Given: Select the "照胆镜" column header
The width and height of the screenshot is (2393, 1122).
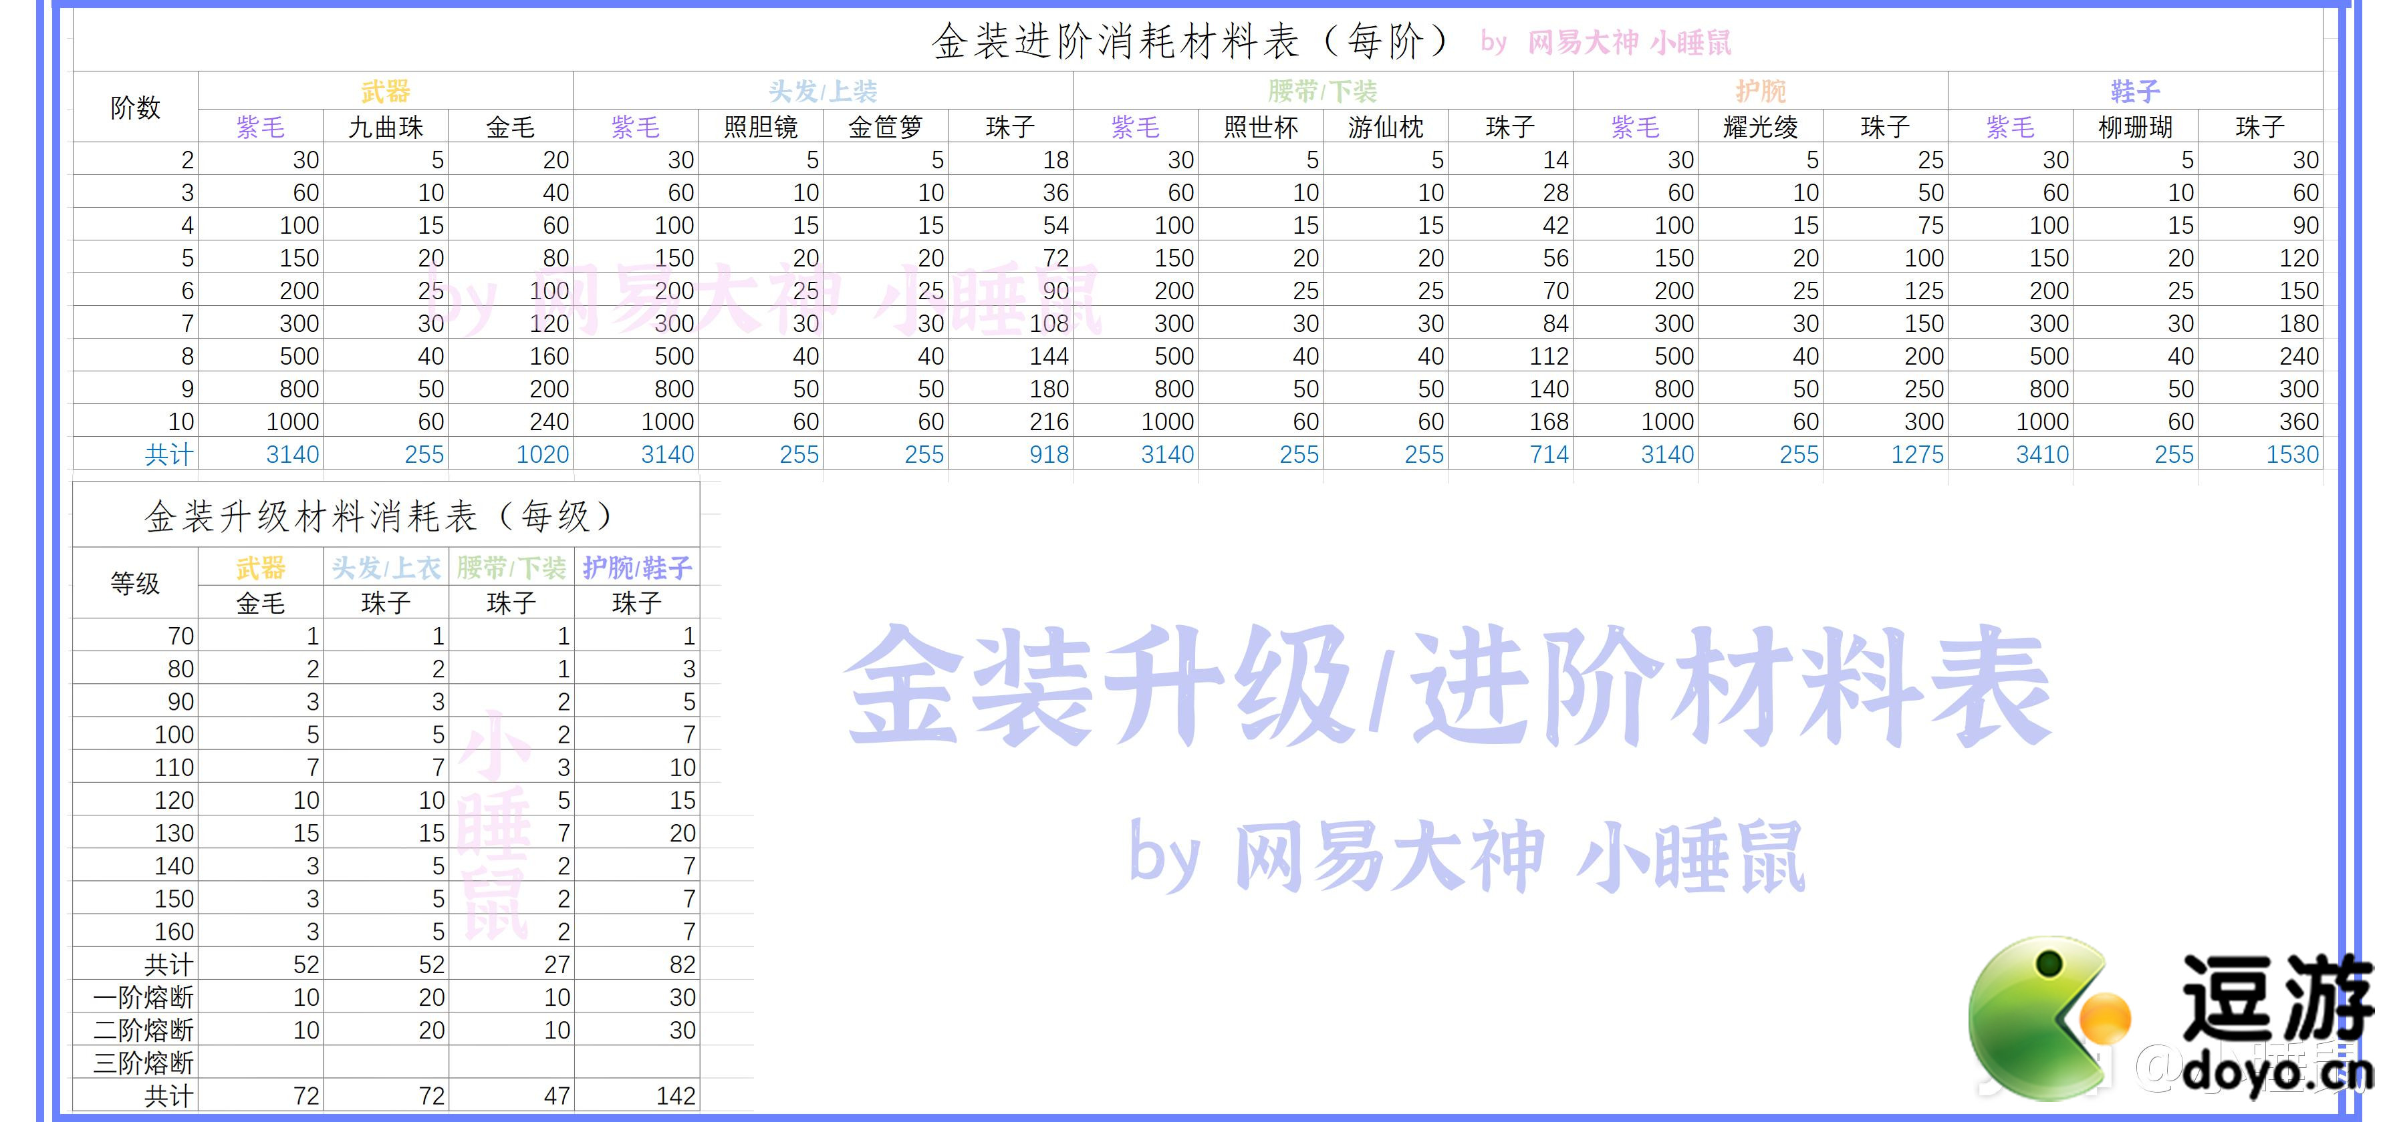Looking at the screenshot, I should pos(761,127).
